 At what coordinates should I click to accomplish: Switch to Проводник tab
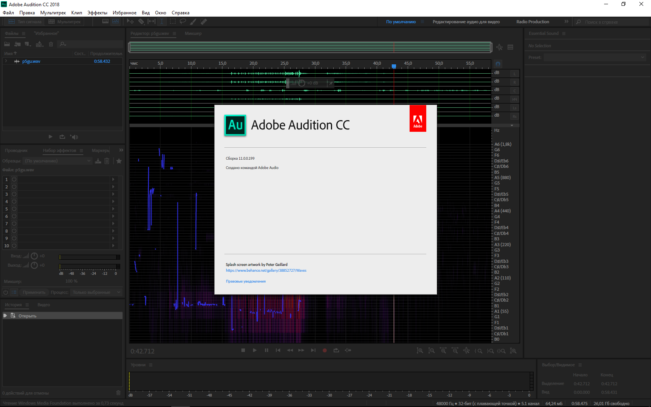coord(16,150)
